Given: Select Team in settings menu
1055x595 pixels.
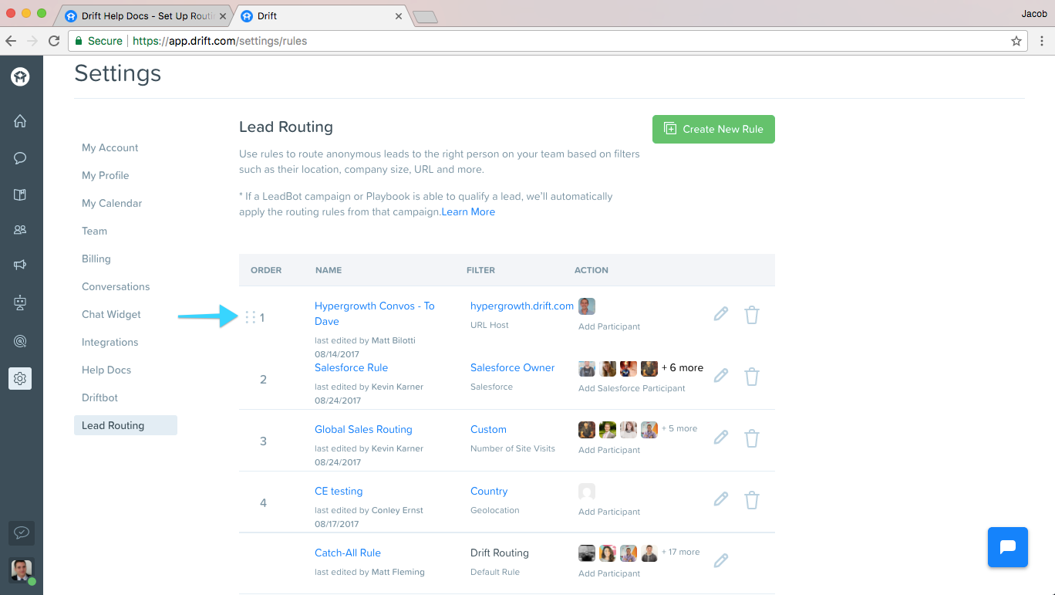Looking at the screenshot, I should pos(94,231).
